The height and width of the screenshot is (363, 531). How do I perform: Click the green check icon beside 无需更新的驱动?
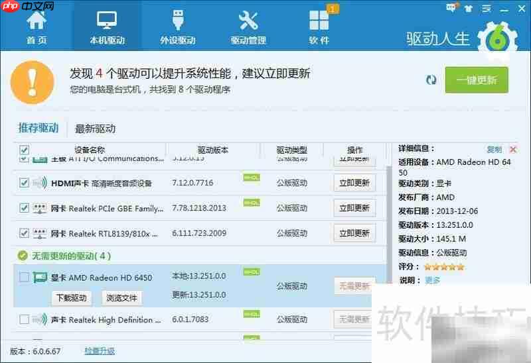[23, 256]
